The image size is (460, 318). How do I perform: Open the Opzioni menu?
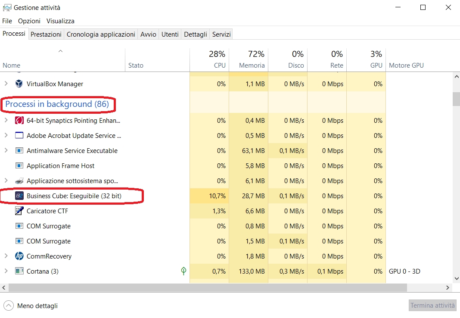29,21
